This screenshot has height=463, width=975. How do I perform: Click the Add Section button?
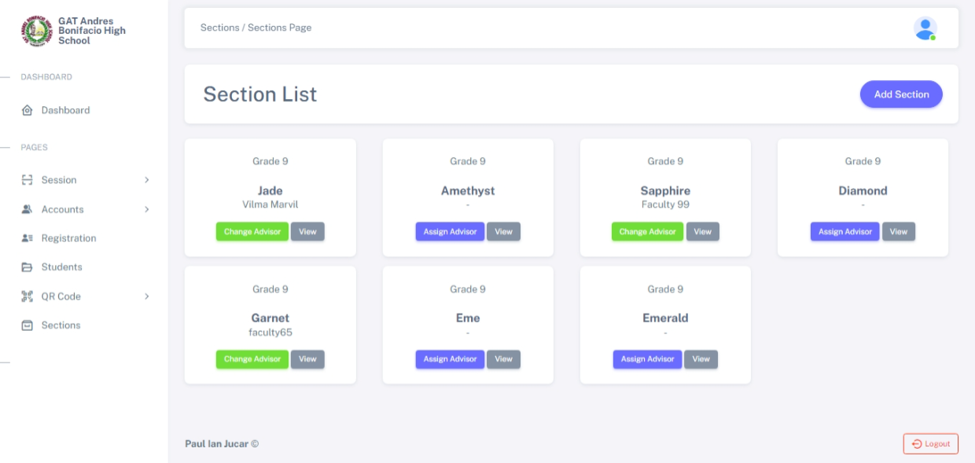[901, 94]
